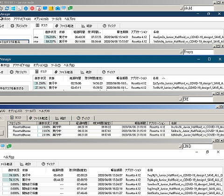Click the camera screenshot icon in skuld toolbar
Image resolution: width=224 pixels, height=196 pixels.
tap(57, 8)
